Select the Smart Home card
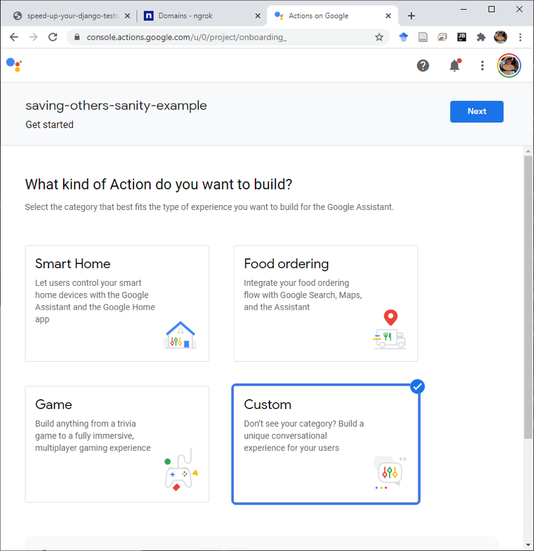This screenshot has width=534, height=551. (117, 303)
